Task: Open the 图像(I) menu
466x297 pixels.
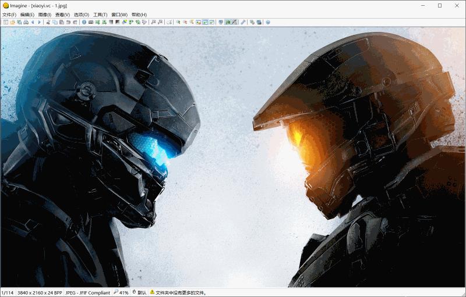Action: click(x=45, y=15)
